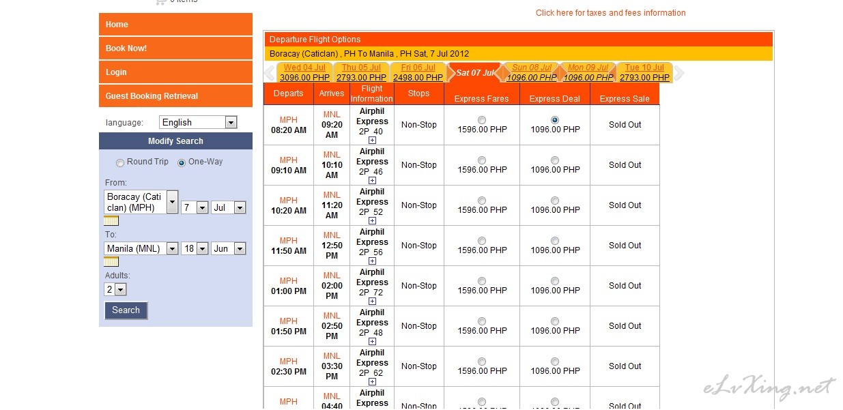
Task: Click Non-Stop in the 11:50 AM row
Action: (419, 246)
